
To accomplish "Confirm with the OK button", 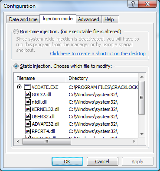I will pyautogui.click(x=67, y=161).
